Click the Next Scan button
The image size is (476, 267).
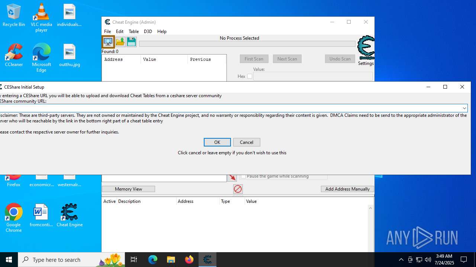tap(287, 59)
